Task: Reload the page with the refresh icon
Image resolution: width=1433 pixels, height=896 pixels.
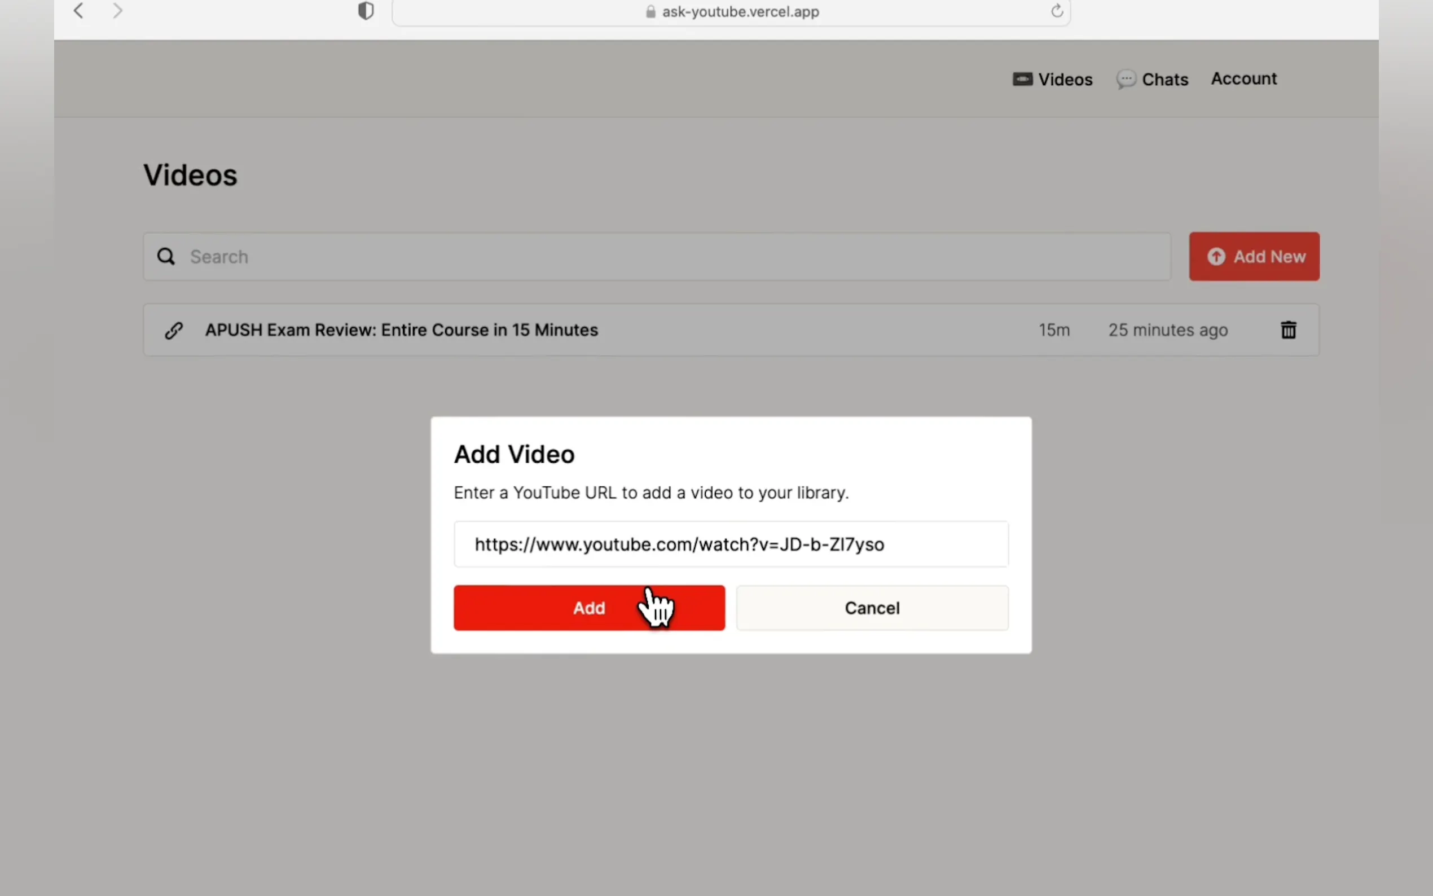Action: (x=1056, y=11)
